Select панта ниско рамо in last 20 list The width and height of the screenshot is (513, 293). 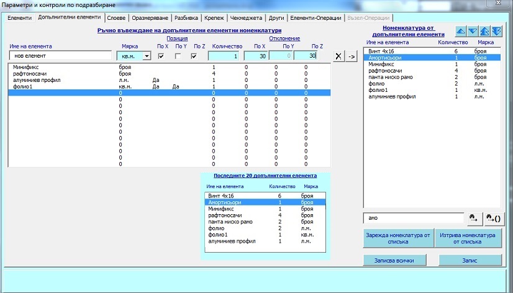(x=265, y=222)
